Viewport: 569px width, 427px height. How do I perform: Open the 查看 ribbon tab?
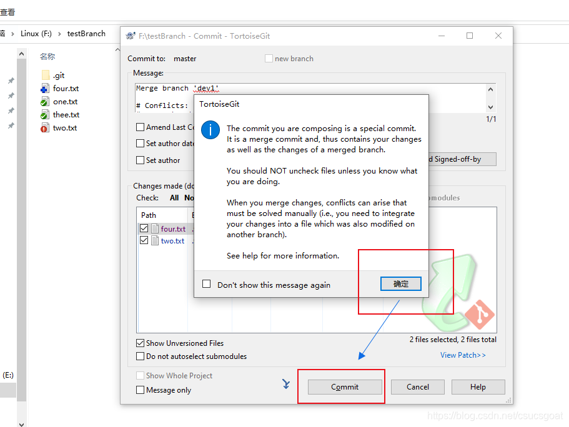[x=7, y=12]
